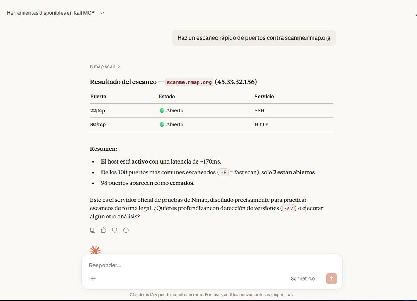Click the bullet about latencia de ~170ms
This screenshot has height=301, width=417.
click(x=161, y=161)
